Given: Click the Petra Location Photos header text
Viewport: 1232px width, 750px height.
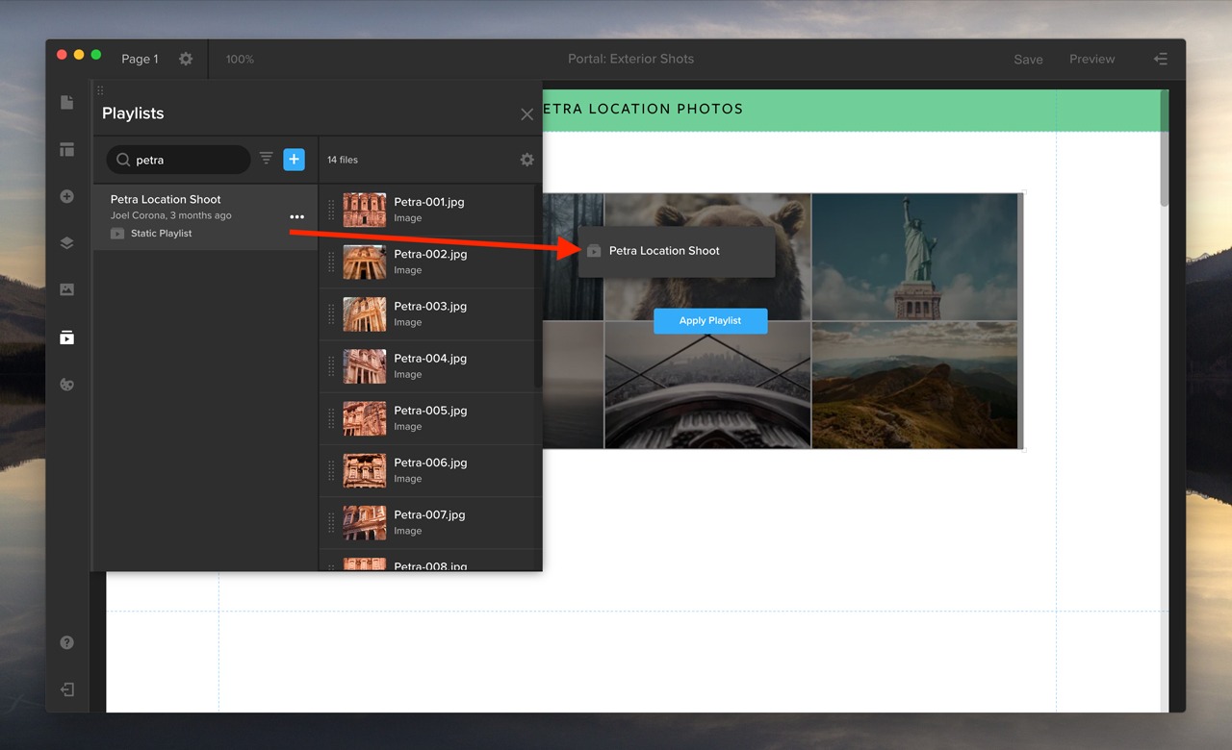Looking at the screenshot, I should pyautogui.click(x=643, y=110).
